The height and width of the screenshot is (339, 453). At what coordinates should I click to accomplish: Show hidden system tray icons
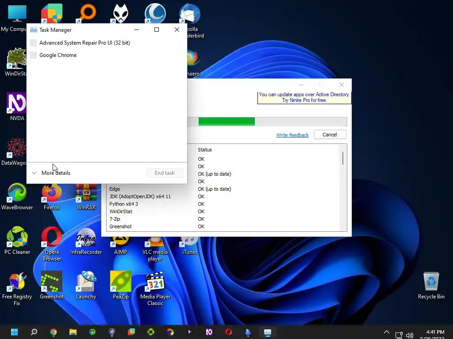click(x=387, y=332)
